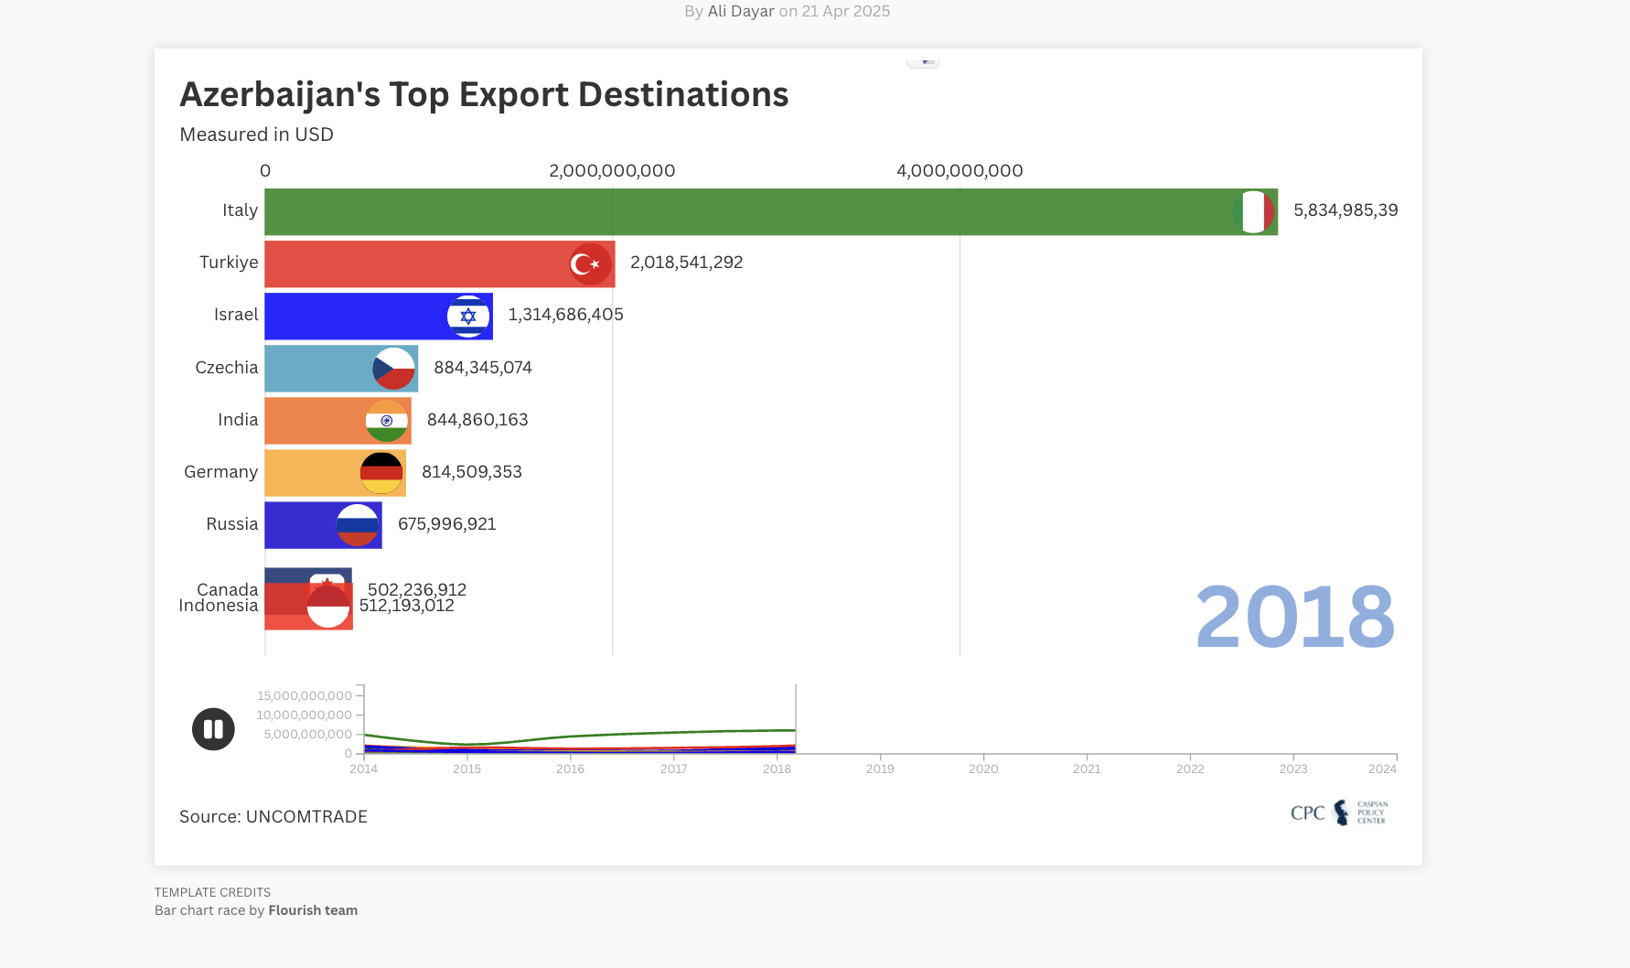
Task: Click the Germany flag icon
Action: 381,472
